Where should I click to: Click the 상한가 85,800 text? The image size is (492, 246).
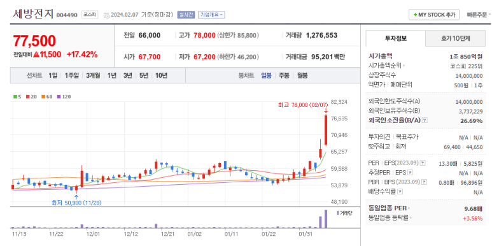pyautogui.click(x=238, y=36)
